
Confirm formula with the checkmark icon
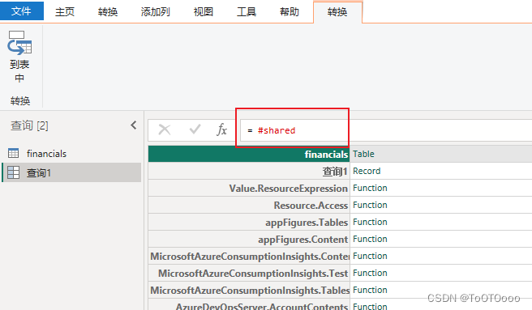tap(195, 129)
